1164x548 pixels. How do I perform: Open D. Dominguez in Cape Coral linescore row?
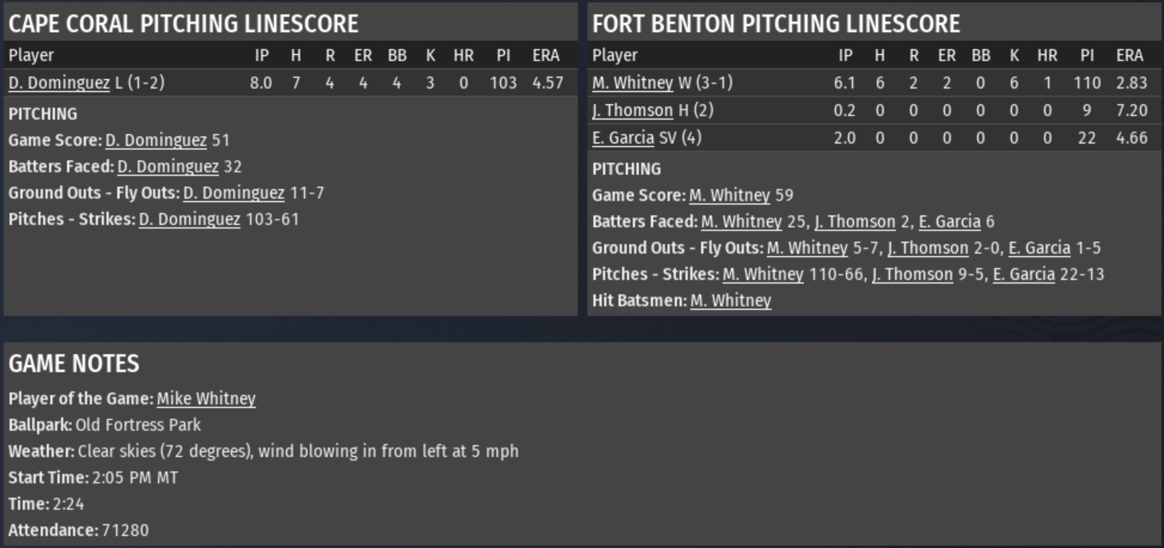coord(59,83)
